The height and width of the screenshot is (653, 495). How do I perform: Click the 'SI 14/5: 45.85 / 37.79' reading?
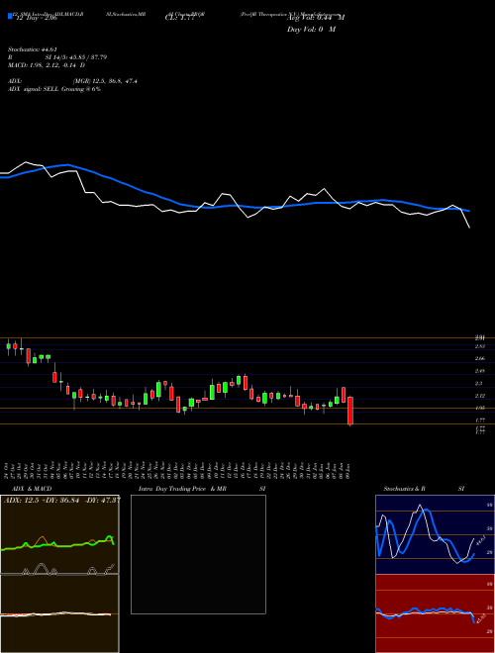(76, 57)
